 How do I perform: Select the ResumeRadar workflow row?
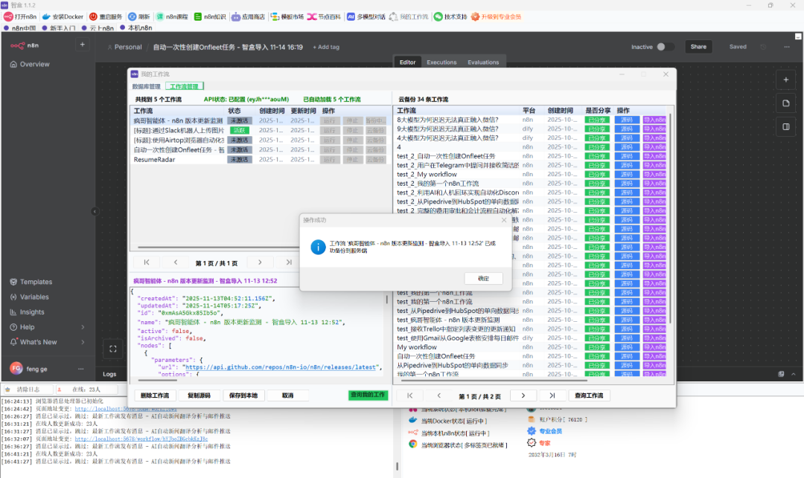coord(260,160)
